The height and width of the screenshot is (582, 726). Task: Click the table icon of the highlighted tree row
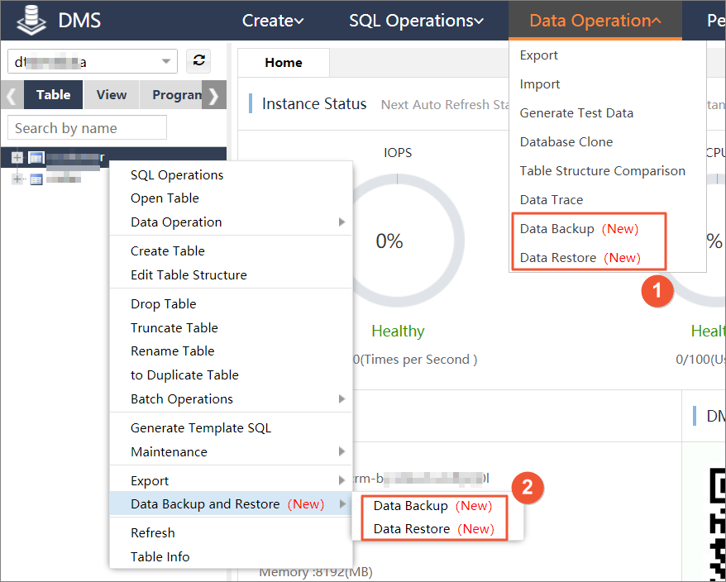tap(36, 158)
